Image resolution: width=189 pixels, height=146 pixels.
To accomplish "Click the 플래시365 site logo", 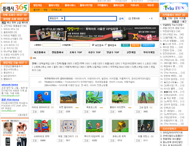I will [14, 8].
